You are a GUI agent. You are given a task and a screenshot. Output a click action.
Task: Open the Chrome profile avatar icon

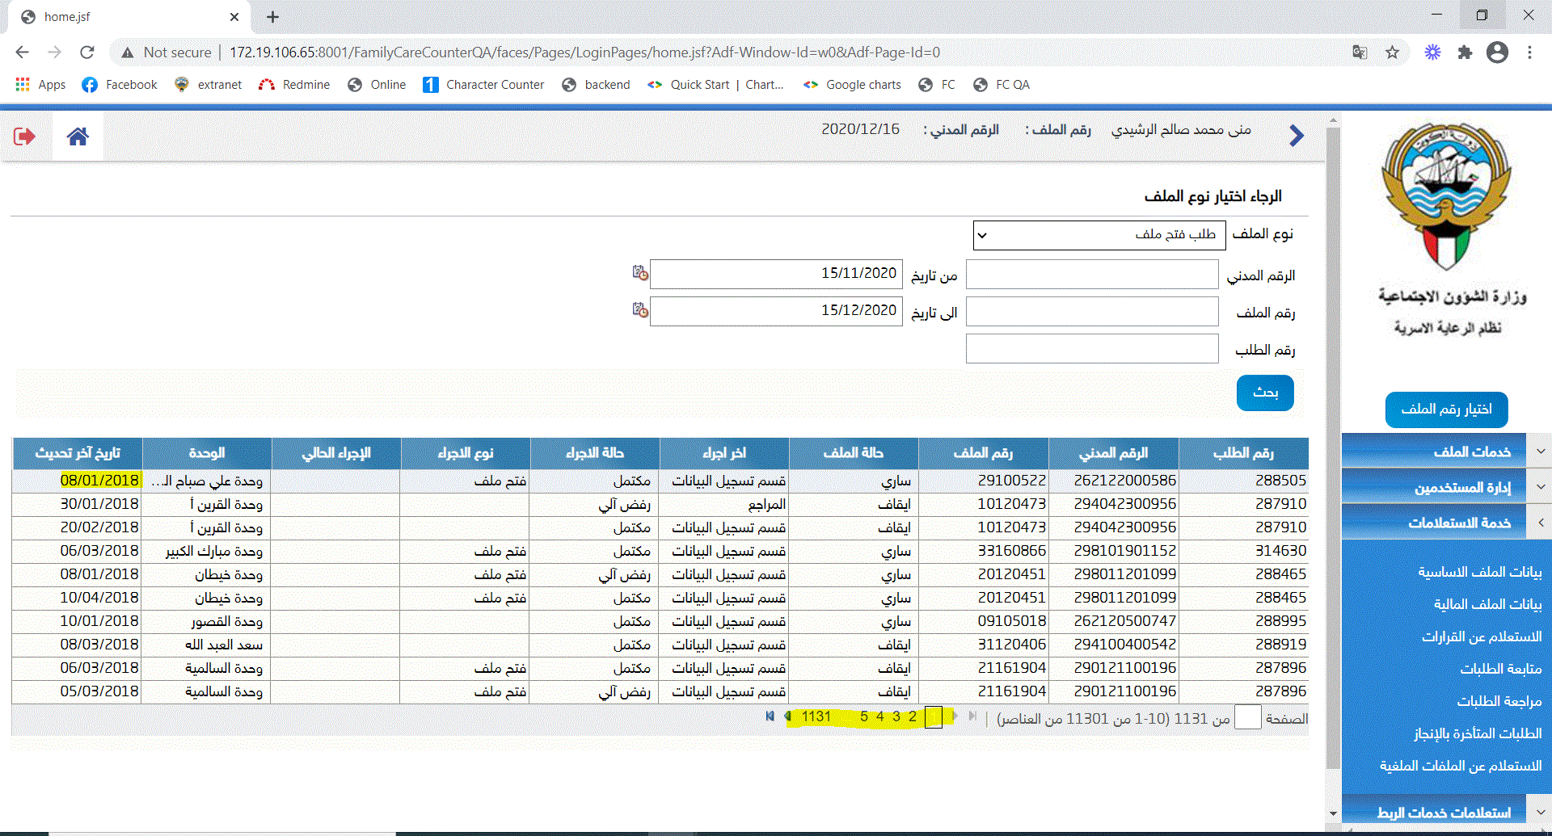1497,53
